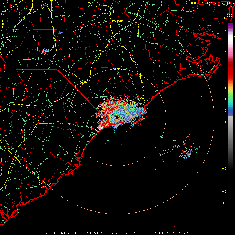This screenshot has width=235, height=235.
Task: Click the -2 value on the dB scale
Action: (x=224, y=134)
